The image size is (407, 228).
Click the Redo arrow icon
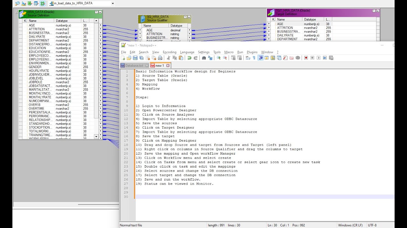click(196, 58)
